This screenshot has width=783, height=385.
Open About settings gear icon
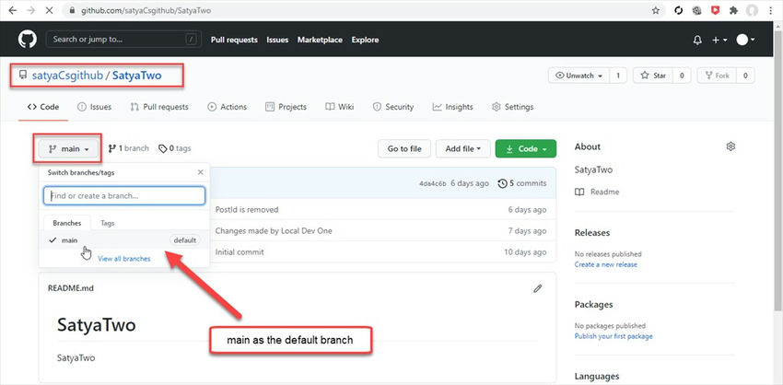[730, 146]
